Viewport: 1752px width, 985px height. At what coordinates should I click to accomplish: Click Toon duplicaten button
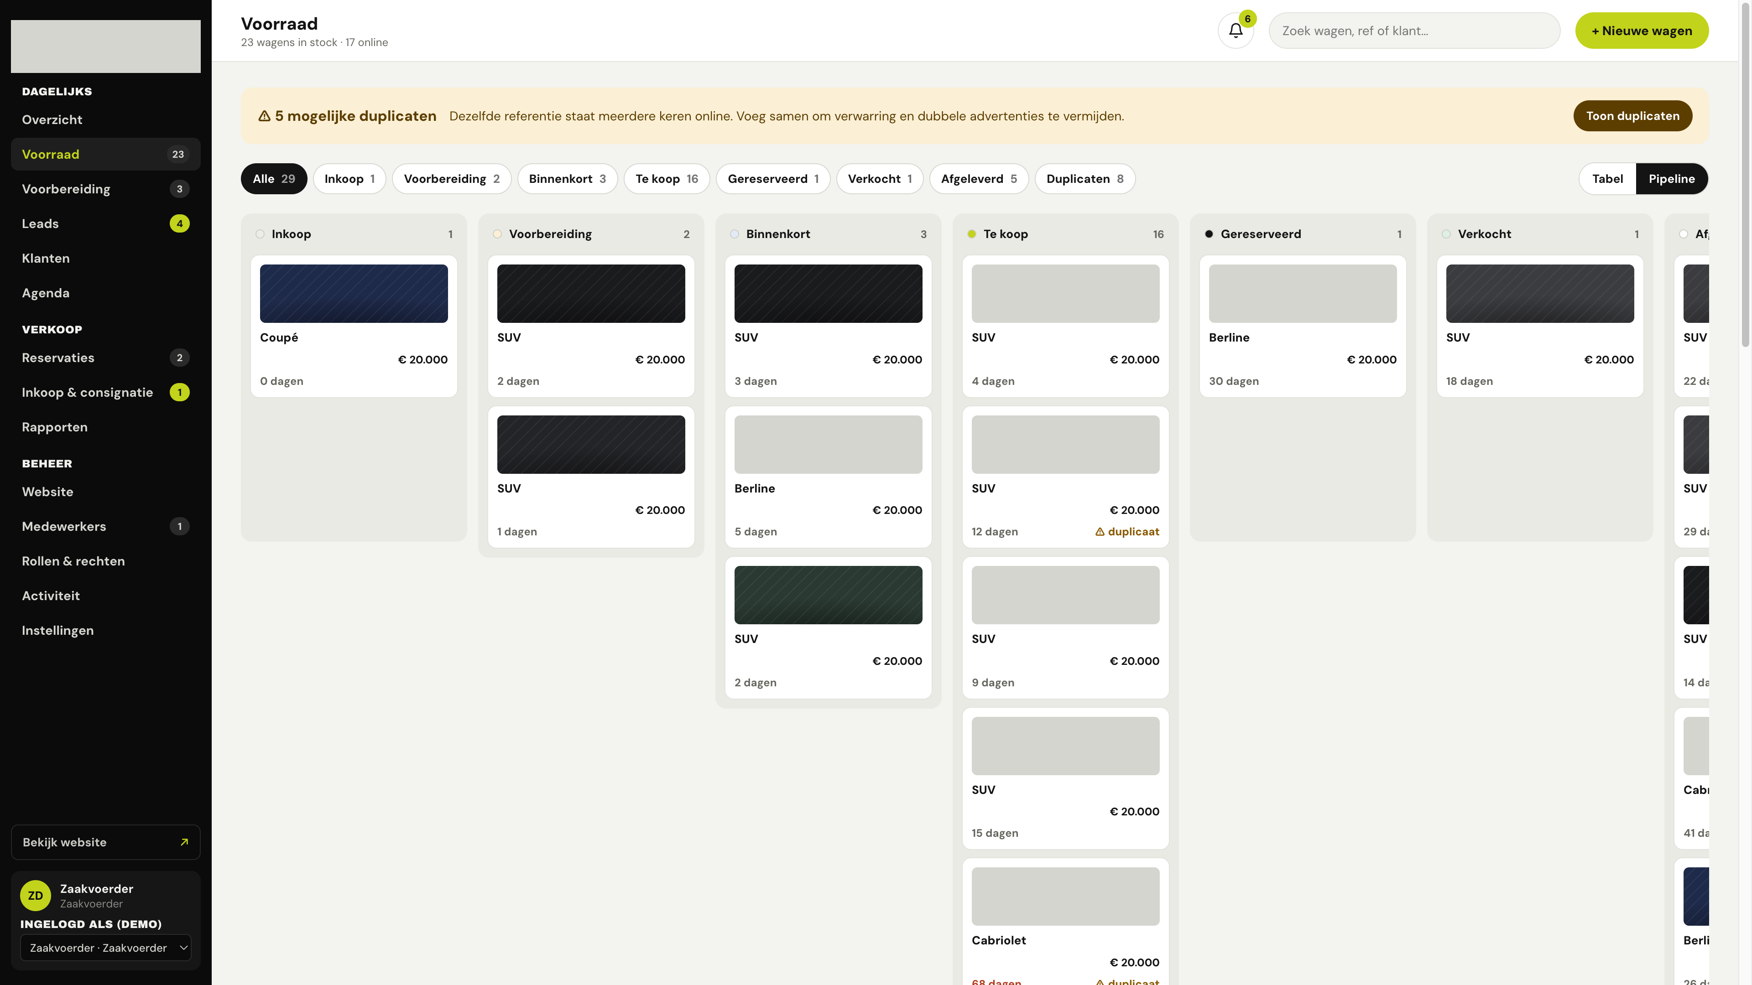click(1632, 116)
